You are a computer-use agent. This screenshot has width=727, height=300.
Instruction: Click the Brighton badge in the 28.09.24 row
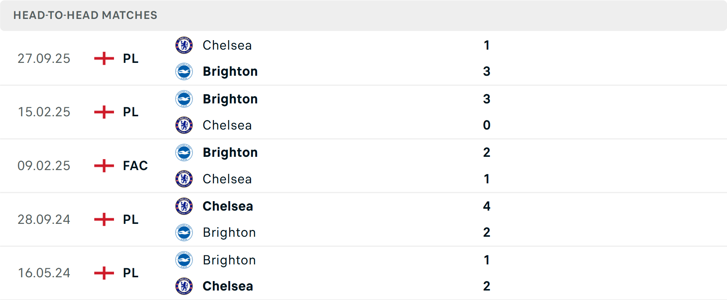pos(184,233)
